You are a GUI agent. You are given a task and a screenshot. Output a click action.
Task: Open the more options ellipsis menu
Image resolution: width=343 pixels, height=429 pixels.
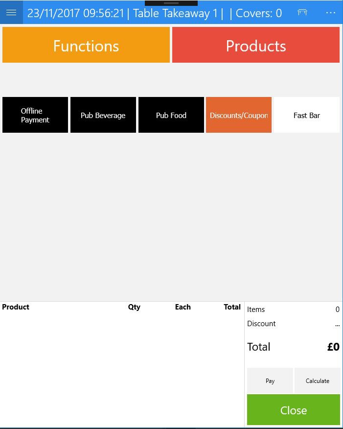click(331, 13)
